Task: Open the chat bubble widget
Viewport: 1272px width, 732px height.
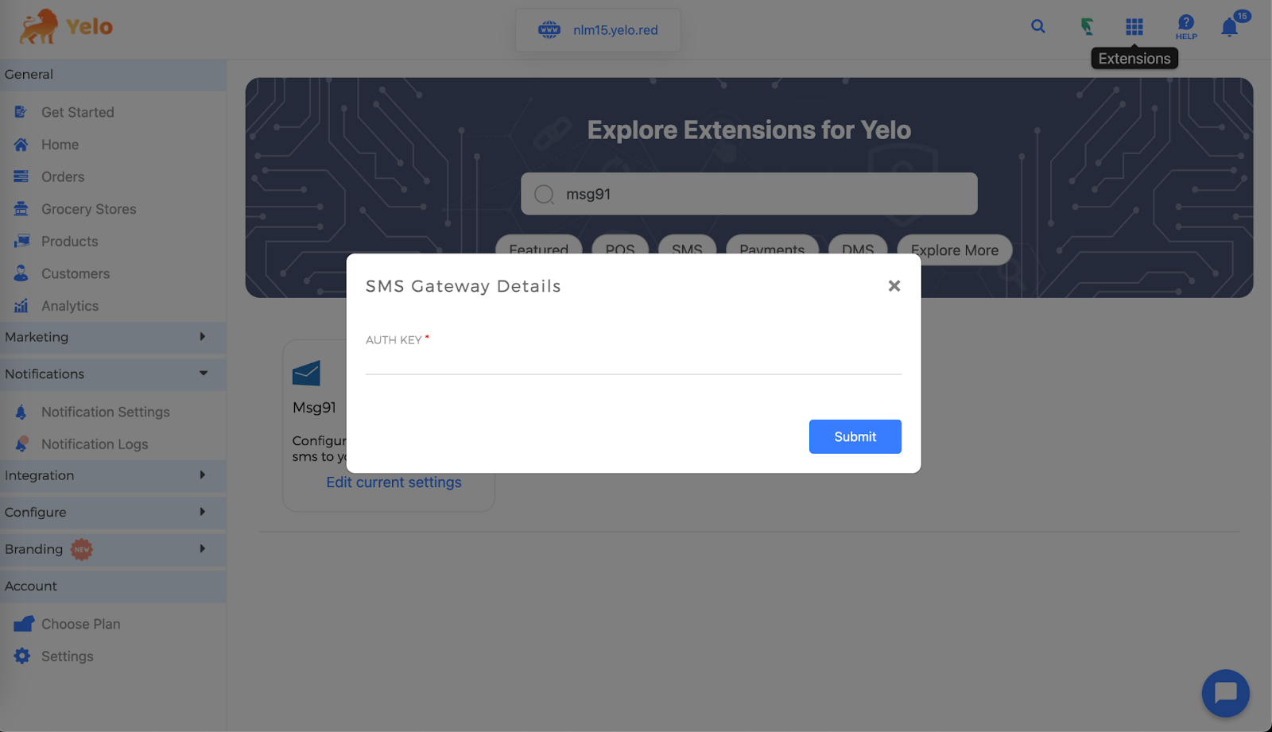Action: tap(1225, 693)
